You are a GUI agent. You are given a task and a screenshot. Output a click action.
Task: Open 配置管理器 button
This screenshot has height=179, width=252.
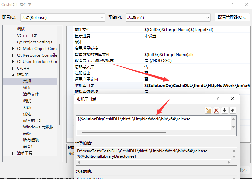click(x=232, y=17)
